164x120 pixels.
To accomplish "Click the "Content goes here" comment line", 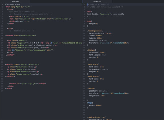I will point(22,31).
